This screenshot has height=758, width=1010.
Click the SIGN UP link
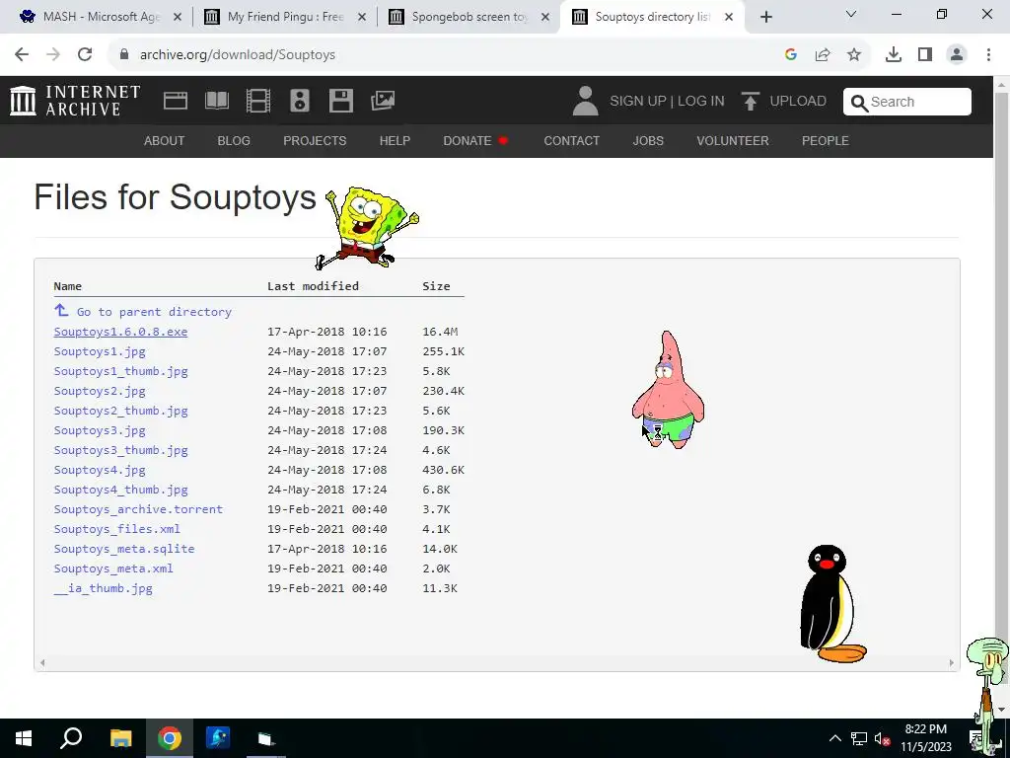tap(638, 102)
